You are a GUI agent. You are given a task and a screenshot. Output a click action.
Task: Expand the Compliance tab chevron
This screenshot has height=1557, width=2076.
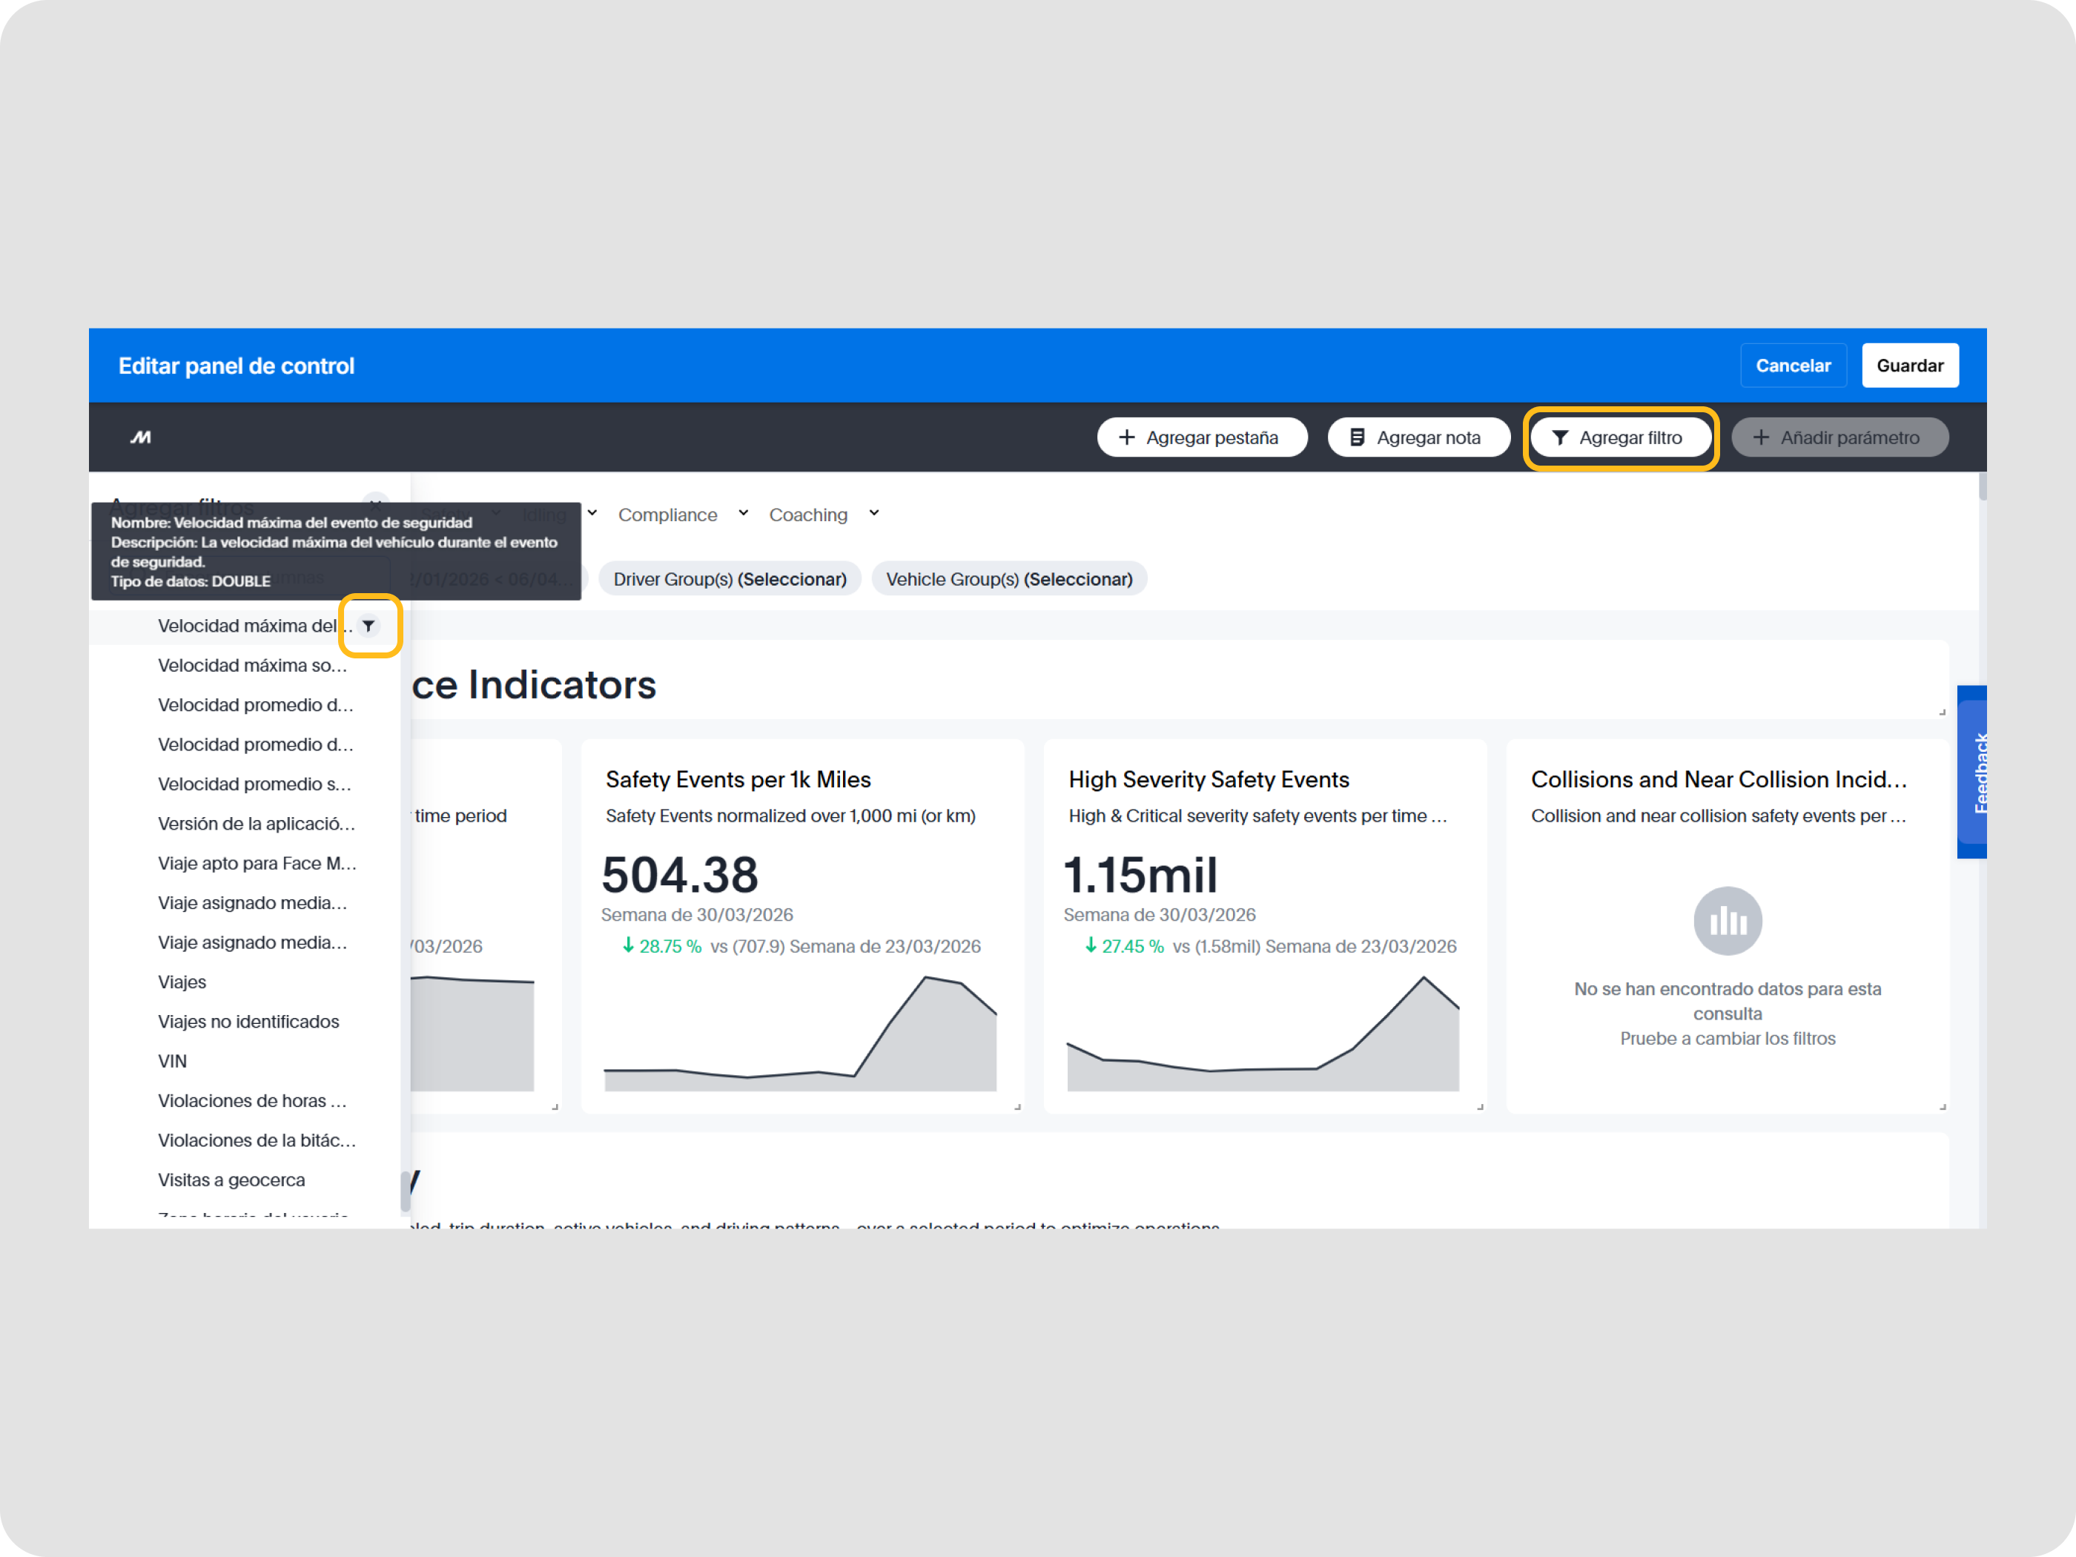[x=744, y=513]
